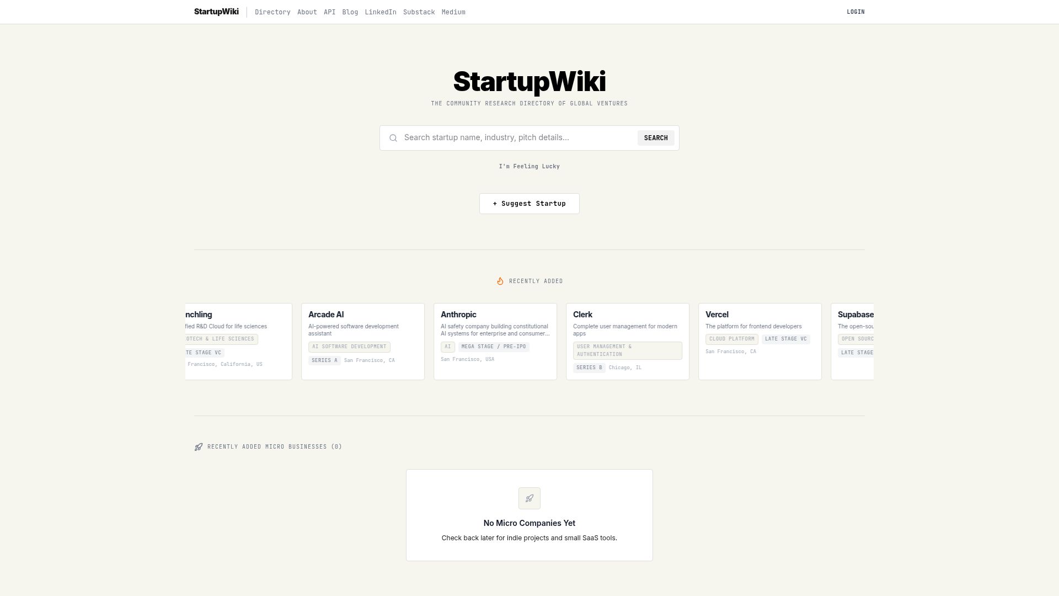1059x596 pixels.
Task: Click the magnifier icon in search box
Action: tap(393, 138)
